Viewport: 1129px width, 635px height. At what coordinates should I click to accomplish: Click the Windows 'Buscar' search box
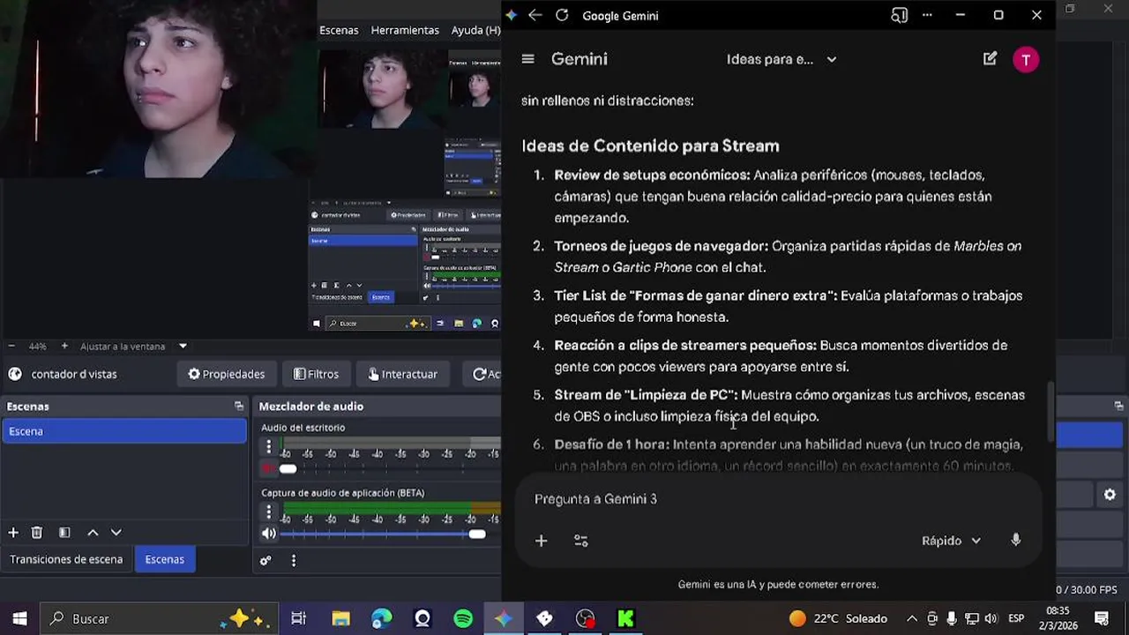tap(160, 619)
